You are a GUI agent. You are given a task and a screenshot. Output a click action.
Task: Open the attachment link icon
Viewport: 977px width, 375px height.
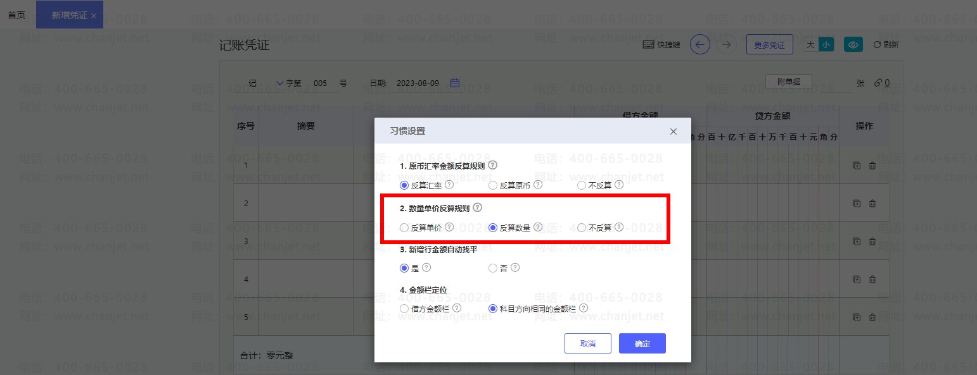[878, 82]
